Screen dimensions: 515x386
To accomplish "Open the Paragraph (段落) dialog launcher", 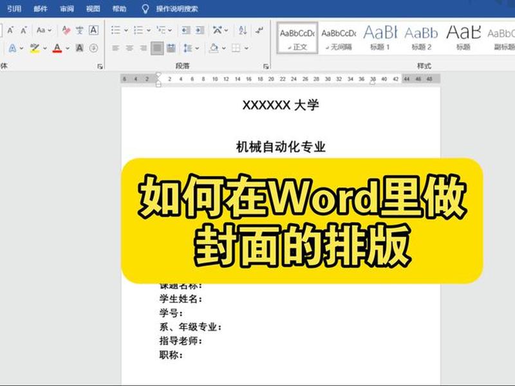I will (266, 67).
